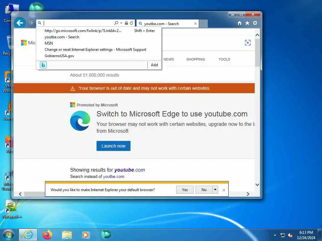Open Windows Explorer folder in taskbar

(67, 235)
